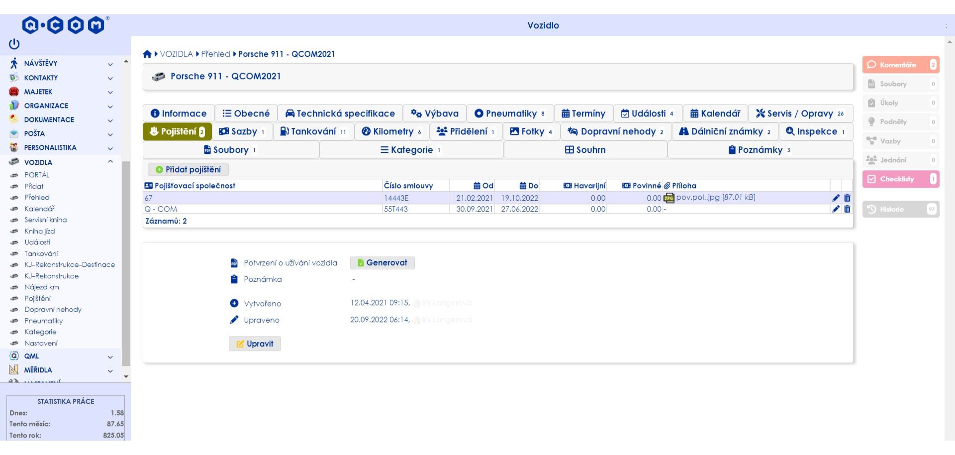Screen dimensions: 955x455
Task: Open the Termíny tab
Action: (x=583, y=114)
